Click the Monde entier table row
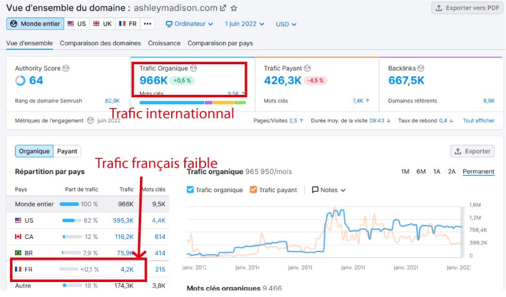The height and width of the screenshot is (297, 506). point(88,204)
